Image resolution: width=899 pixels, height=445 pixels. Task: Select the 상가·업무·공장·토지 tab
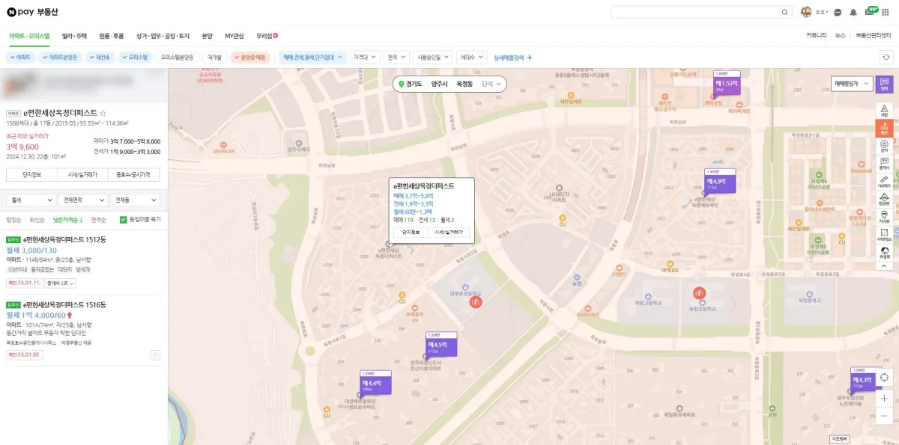tap(163, 36)
